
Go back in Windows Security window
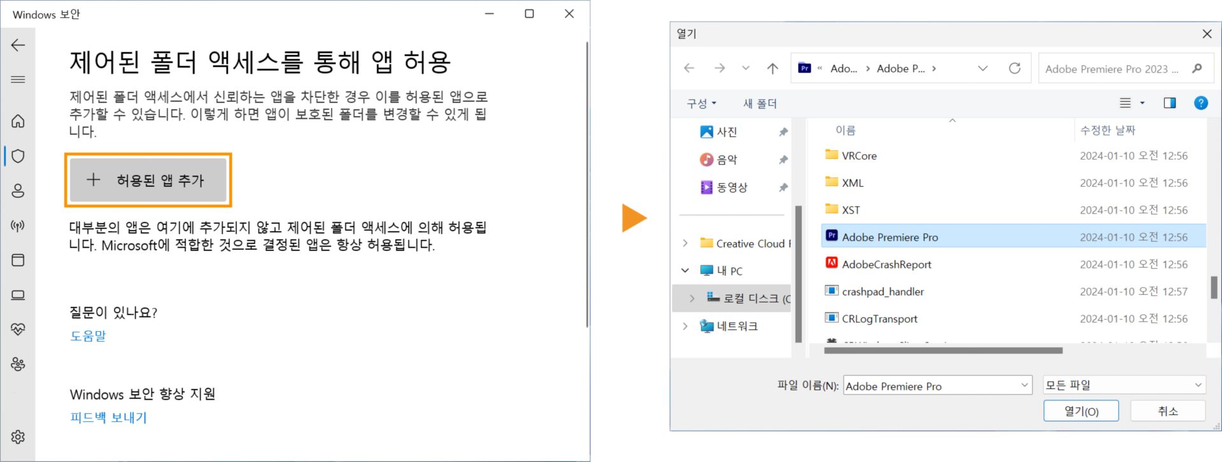click(18, 45)
